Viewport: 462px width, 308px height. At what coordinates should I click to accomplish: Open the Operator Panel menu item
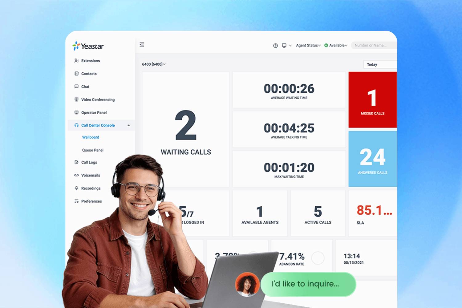pyautogui.click(x=94, y=112)
